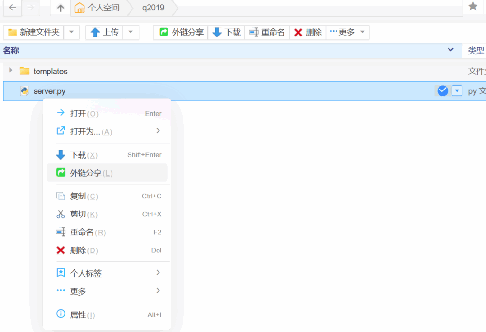The width and height of the screenshot is (486, 332).
Task: Click the star favorite icon
Action: click(x=473, y=7)
